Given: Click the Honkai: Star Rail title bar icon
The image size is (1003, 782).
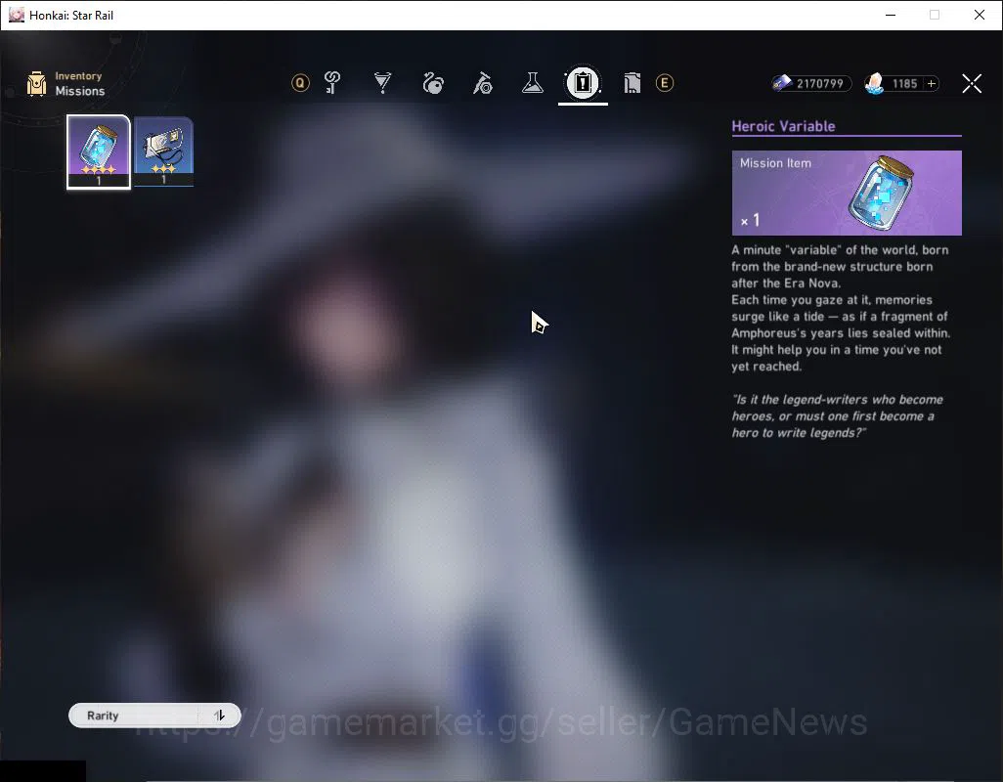Looking at the screenshot, I should (x=16, y=15).
